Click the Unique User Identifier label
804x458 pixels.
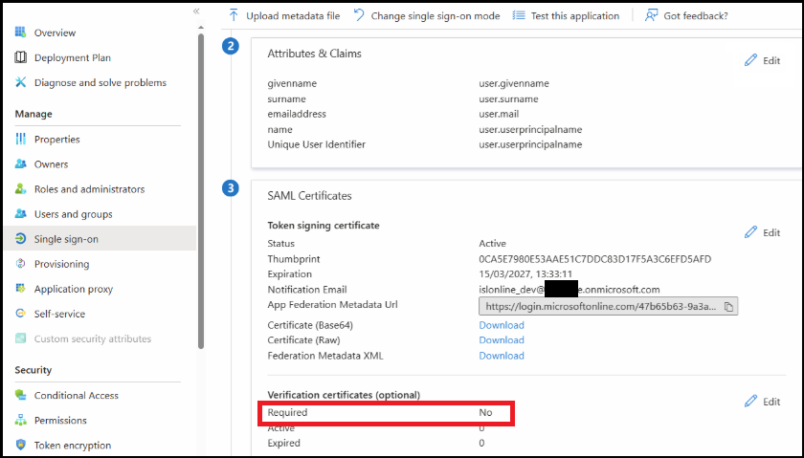[x=317, y=144]
